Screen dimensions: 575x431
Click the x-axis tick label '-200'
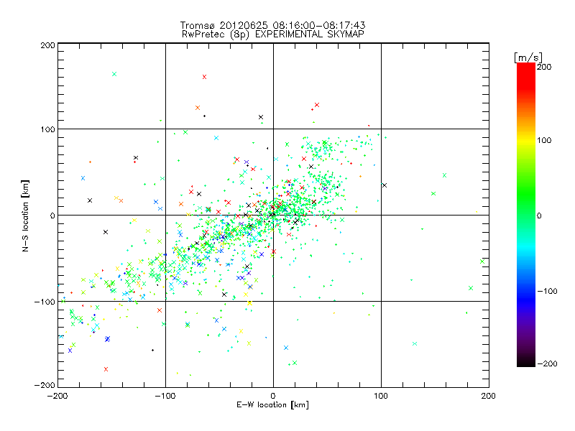point(57,397)
